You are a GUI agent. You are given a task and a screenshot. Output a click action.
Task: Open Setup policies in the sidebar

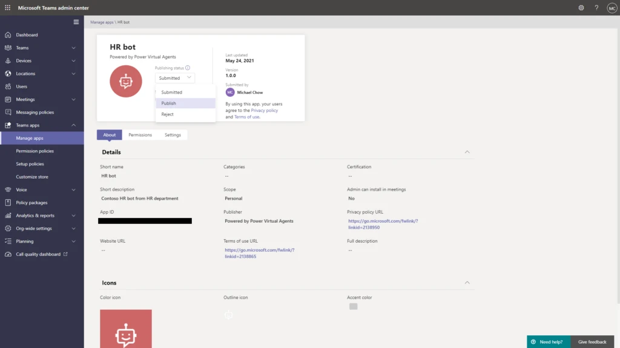42,164
